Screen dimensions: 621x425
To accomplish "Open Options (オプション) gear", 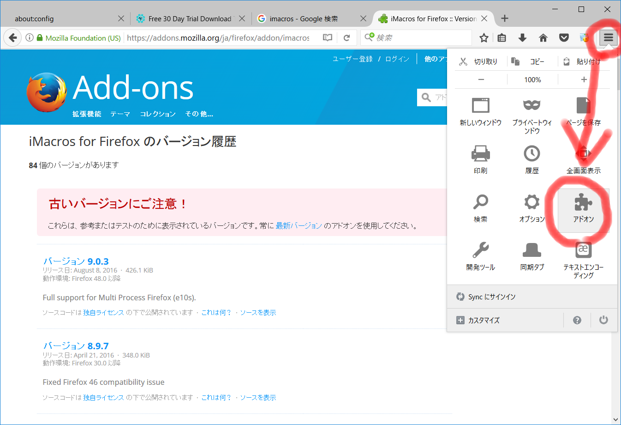I will [532, 208].
